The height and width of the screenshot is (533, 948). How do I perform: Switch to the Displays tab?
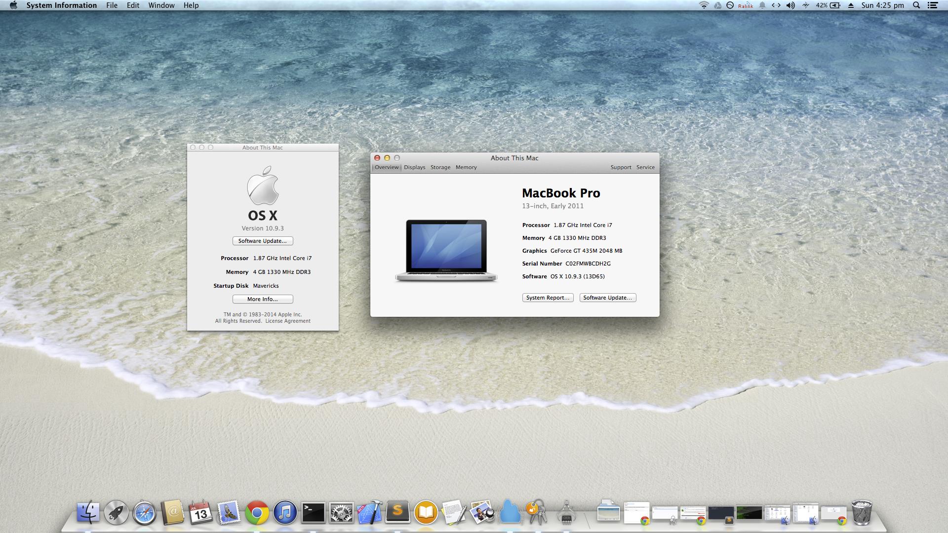[x=414, y=167]
